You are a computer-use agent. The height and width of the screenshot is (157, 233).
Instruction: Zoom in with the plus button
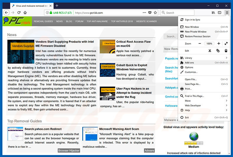(219, 44)
